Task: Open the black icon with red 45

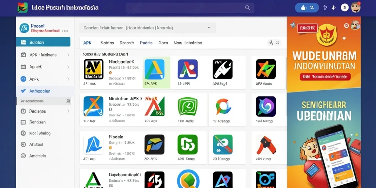Action: (155, 180)
